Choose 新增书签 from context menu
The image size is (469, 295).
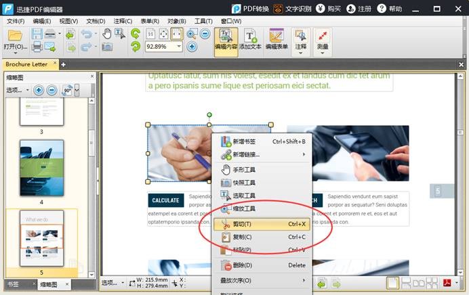tap(263, 141)
